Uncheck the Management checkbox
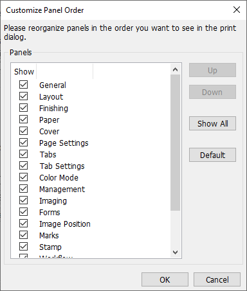 point(23,189)
